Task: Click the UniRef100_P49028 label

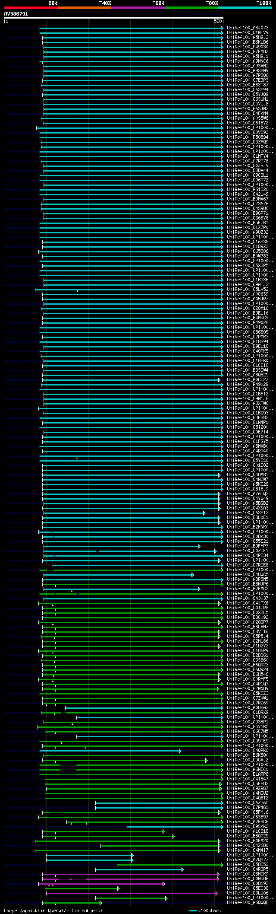Action: tap(248, 322)
